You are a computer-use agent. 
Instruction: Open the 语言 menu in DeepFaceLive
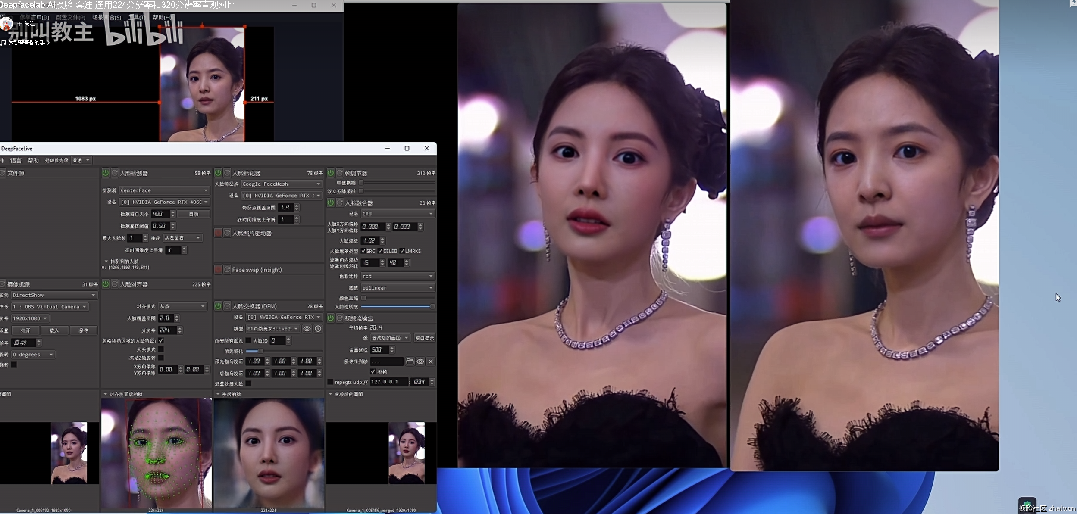click(16, 160)
